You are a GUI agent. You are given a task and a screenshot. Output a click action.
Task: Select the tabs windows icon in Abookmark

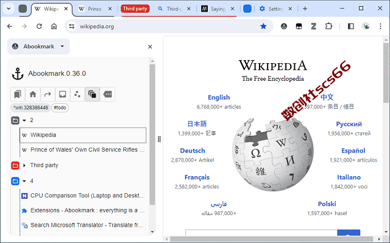[92, 94]
